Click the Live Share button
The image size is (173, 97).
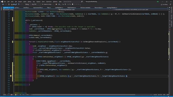(x=164, y=5)
